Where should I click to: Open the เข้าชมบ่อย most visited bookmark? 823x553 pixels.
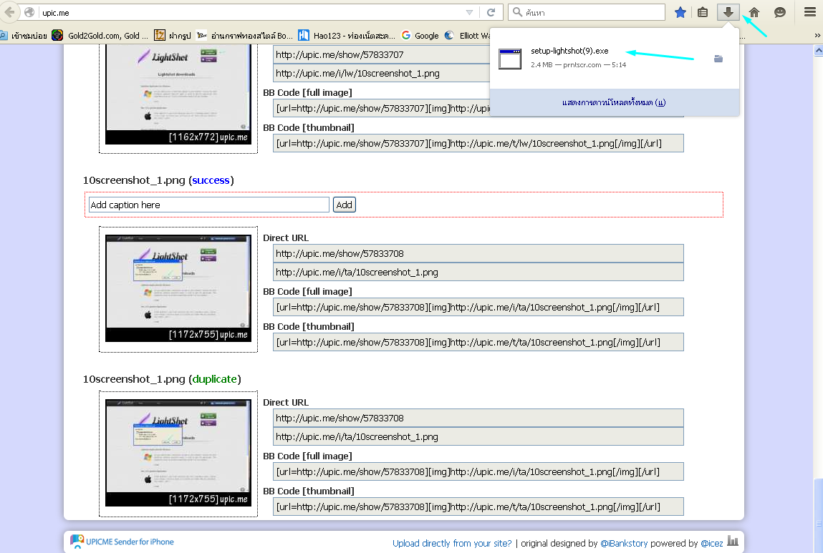tap(24, 35)
